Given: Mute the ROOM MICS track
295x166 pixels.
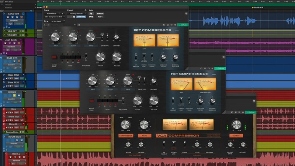Looking at the screenshot, I should pyautogui.click(x=21, y=140).
